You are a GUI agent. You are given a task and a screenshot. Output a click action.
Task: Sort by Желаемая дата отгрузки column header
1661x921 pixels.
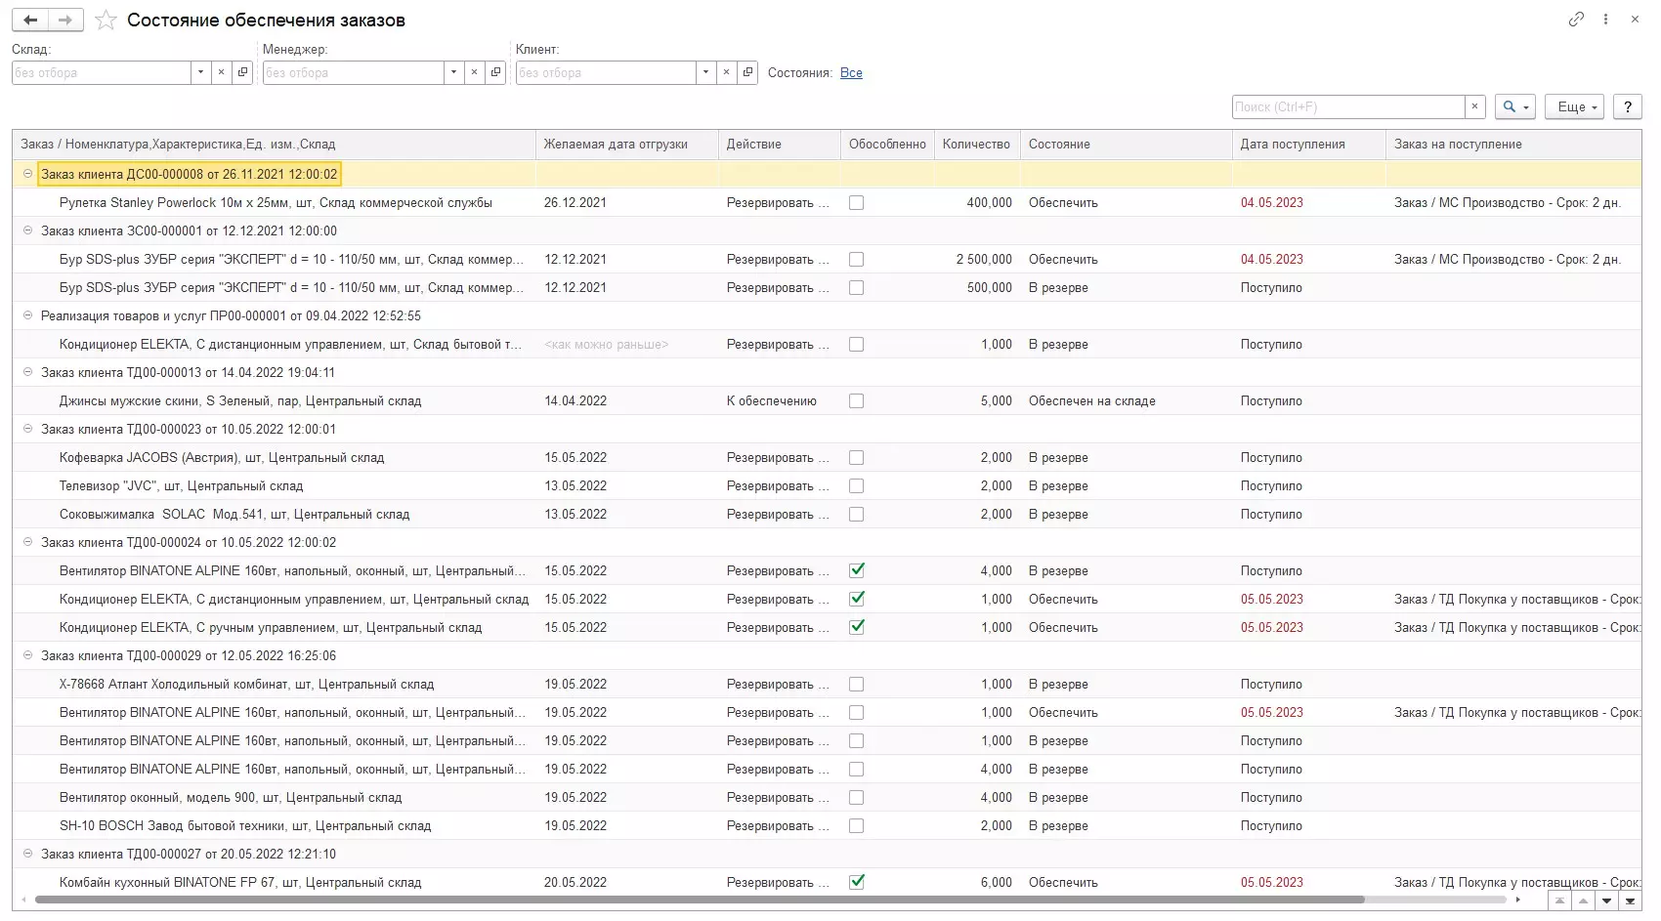coord(616,145)
